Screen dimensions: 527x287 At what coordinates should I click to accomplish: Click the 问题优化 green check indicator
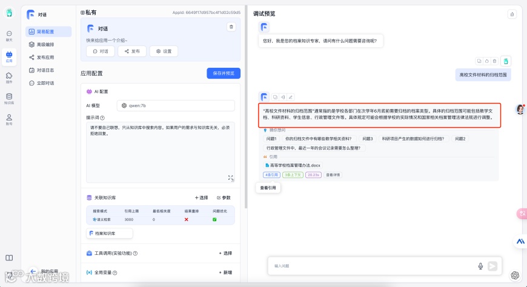coord(214,219)
